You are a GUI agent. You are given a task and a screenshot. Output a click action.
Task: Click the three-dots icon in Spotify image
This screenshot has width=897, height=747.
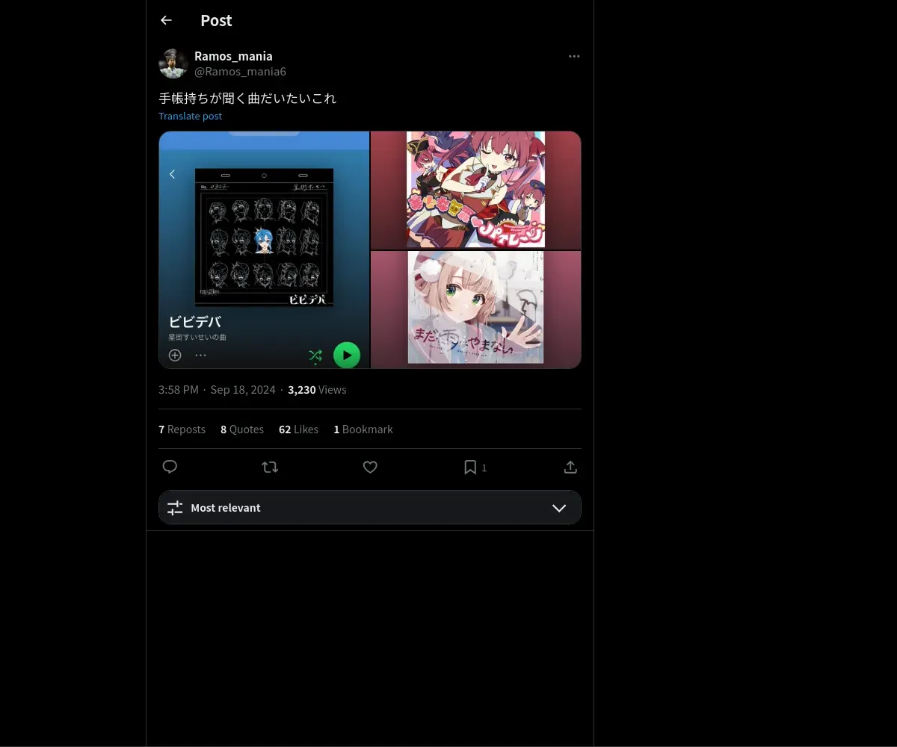(x=200, y=355)
